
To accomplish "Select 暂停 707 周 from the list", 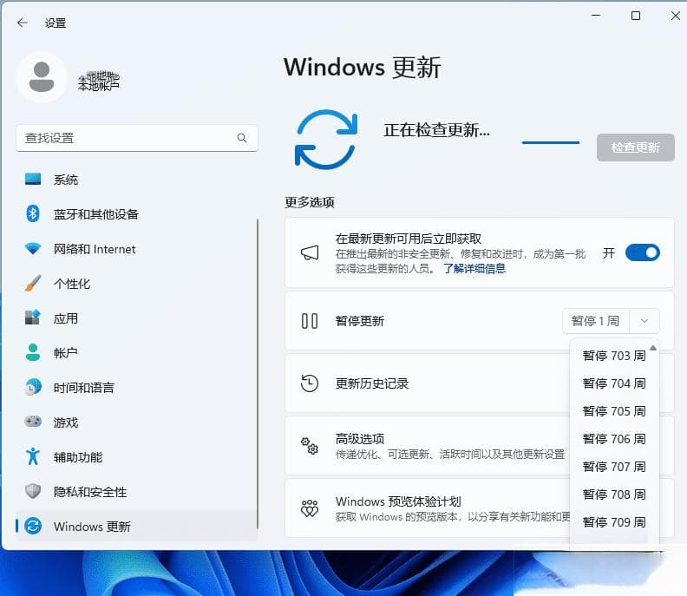I will coord(614,467).
